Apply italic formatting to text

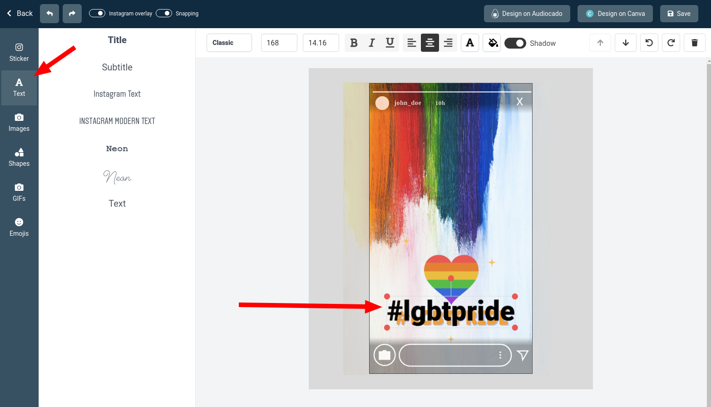(372, 43)
